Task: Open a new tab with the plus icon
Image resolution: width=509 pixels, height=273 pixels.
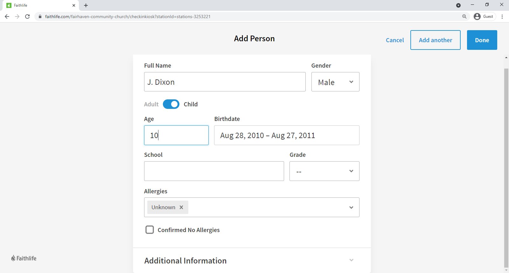Action: (86, 5)
